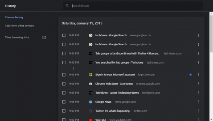The height and width of the screenshot is (121, 213).
Task: Expand actions menu for Tab groups Firefox entry
Action: tap(198, 53)
